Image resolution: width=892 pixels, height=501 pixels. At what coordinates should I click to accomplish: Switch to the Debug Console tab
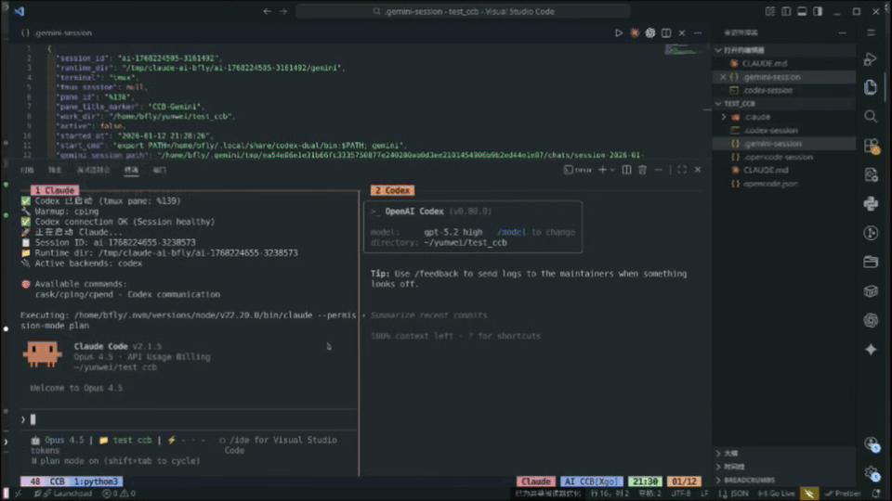93,170
